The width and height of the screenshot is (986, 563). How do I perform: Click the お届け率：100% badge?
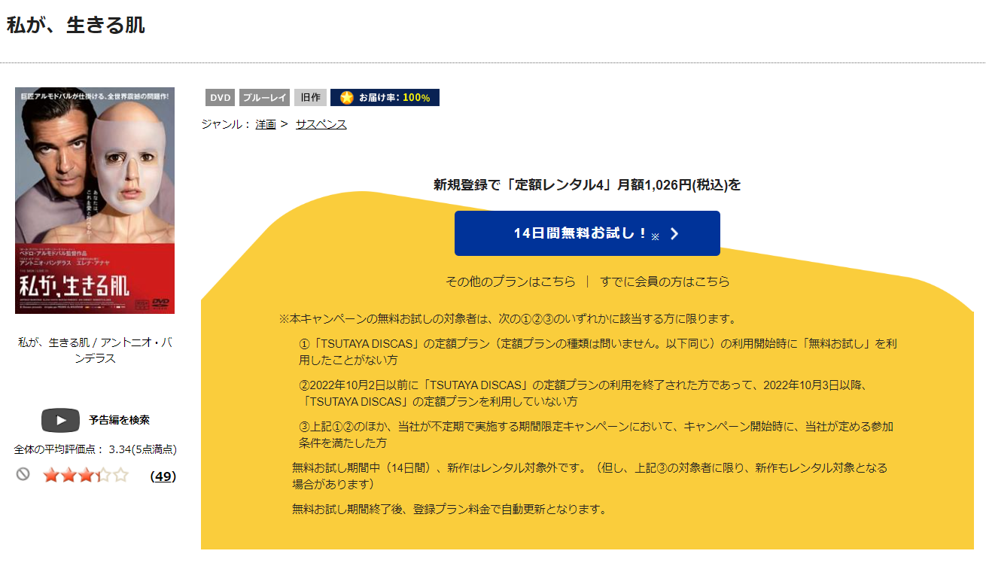pyautogui.click(x=385, y=97)
